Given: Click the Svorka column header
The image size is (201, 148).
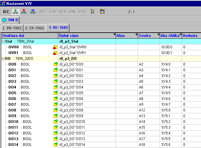Looking at the screenshot, I should tap(149, 36).
